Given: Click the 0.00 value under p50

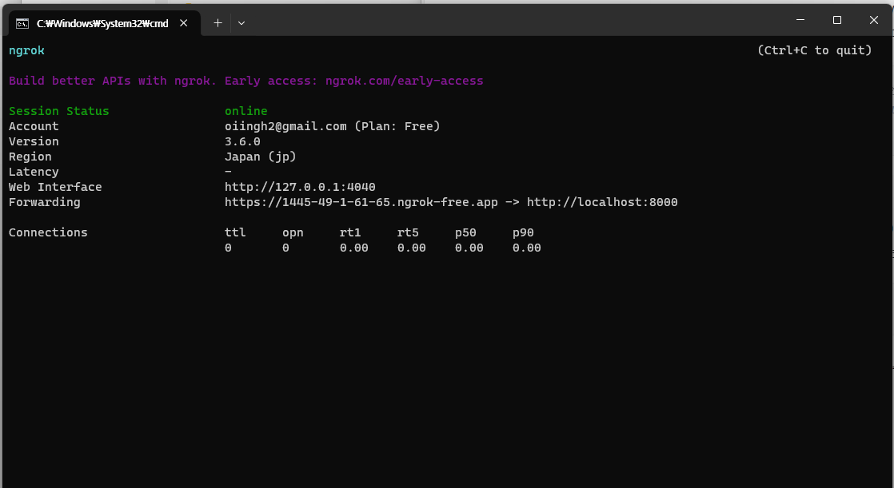Looking at the screenshot, I should [x=469, y=248].
